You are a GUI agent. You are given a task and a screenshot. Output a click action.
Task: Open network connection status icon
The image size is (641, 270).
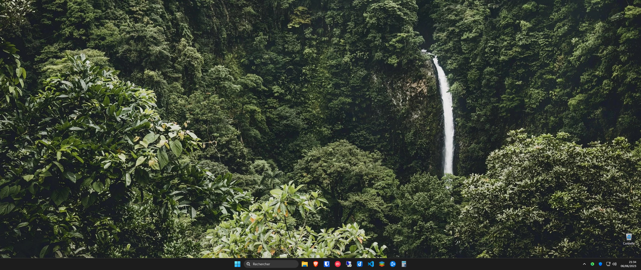pos(608,264)
